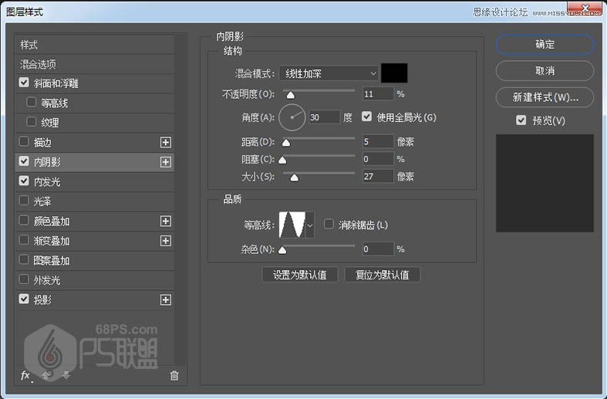Uncheck 投影 checkbox

[x=24, y=299]
